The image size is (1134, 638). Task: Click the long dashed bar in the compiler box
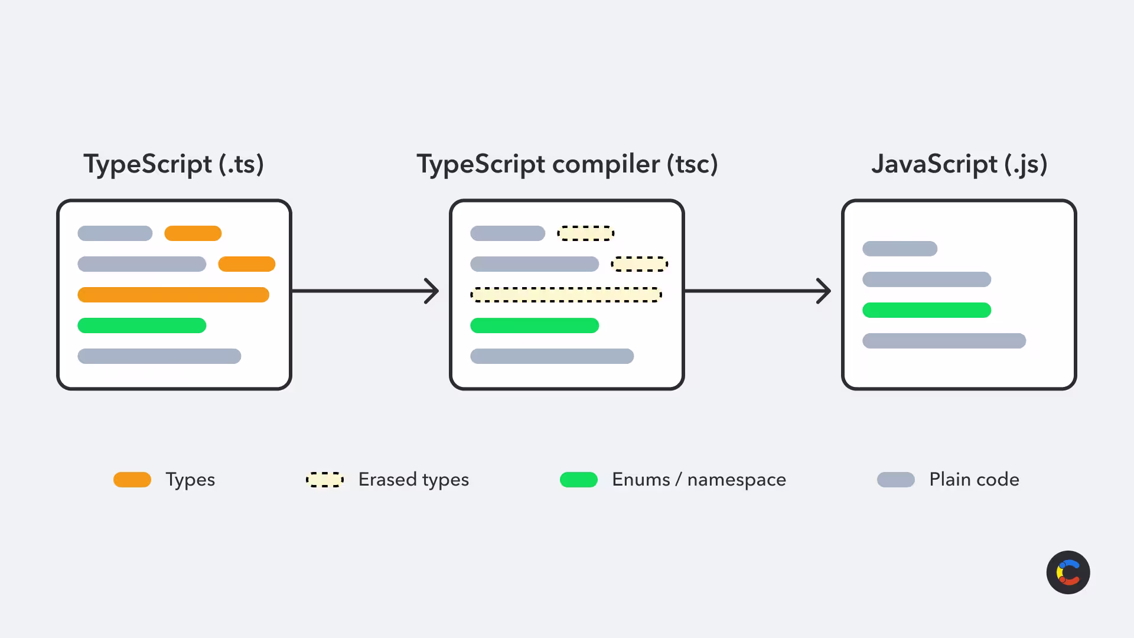[x=566, y=295]
